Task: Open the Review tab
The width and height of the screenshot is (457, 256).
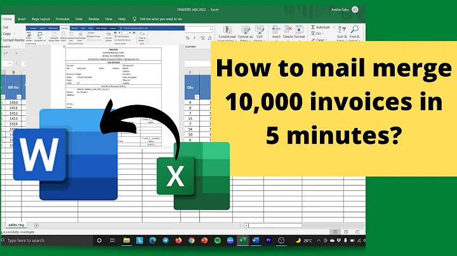Action: [93, 19]
